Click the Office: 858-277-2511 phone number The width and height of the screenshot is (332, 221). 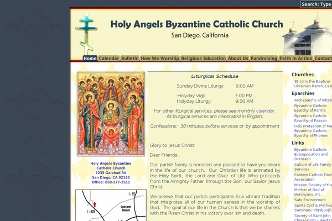pos(111,182)
